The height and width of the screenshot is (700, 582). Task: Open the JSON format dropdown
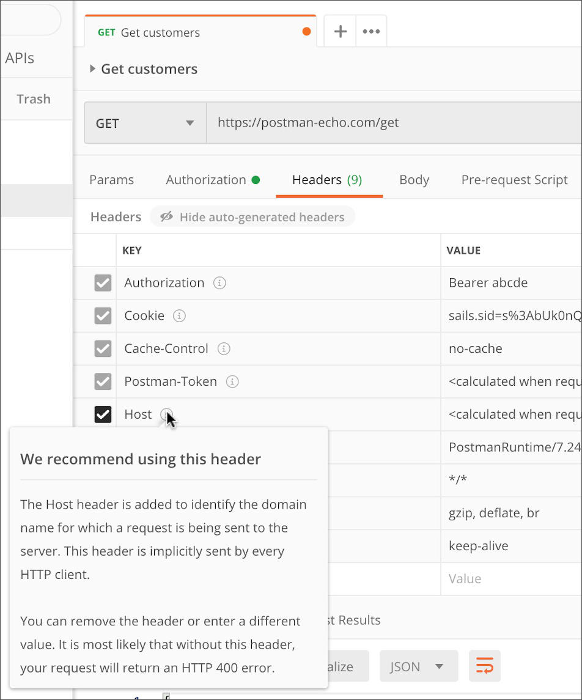(x=419, y=666)
